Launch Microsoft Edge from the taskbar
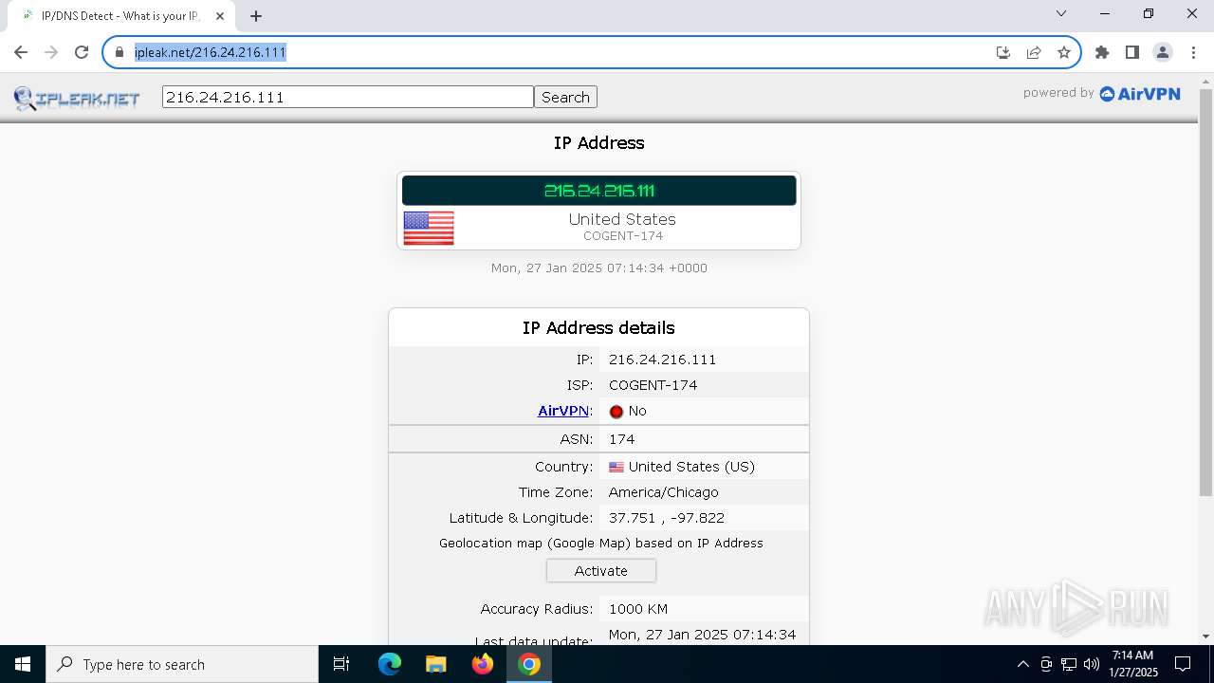 pos(390,664)
